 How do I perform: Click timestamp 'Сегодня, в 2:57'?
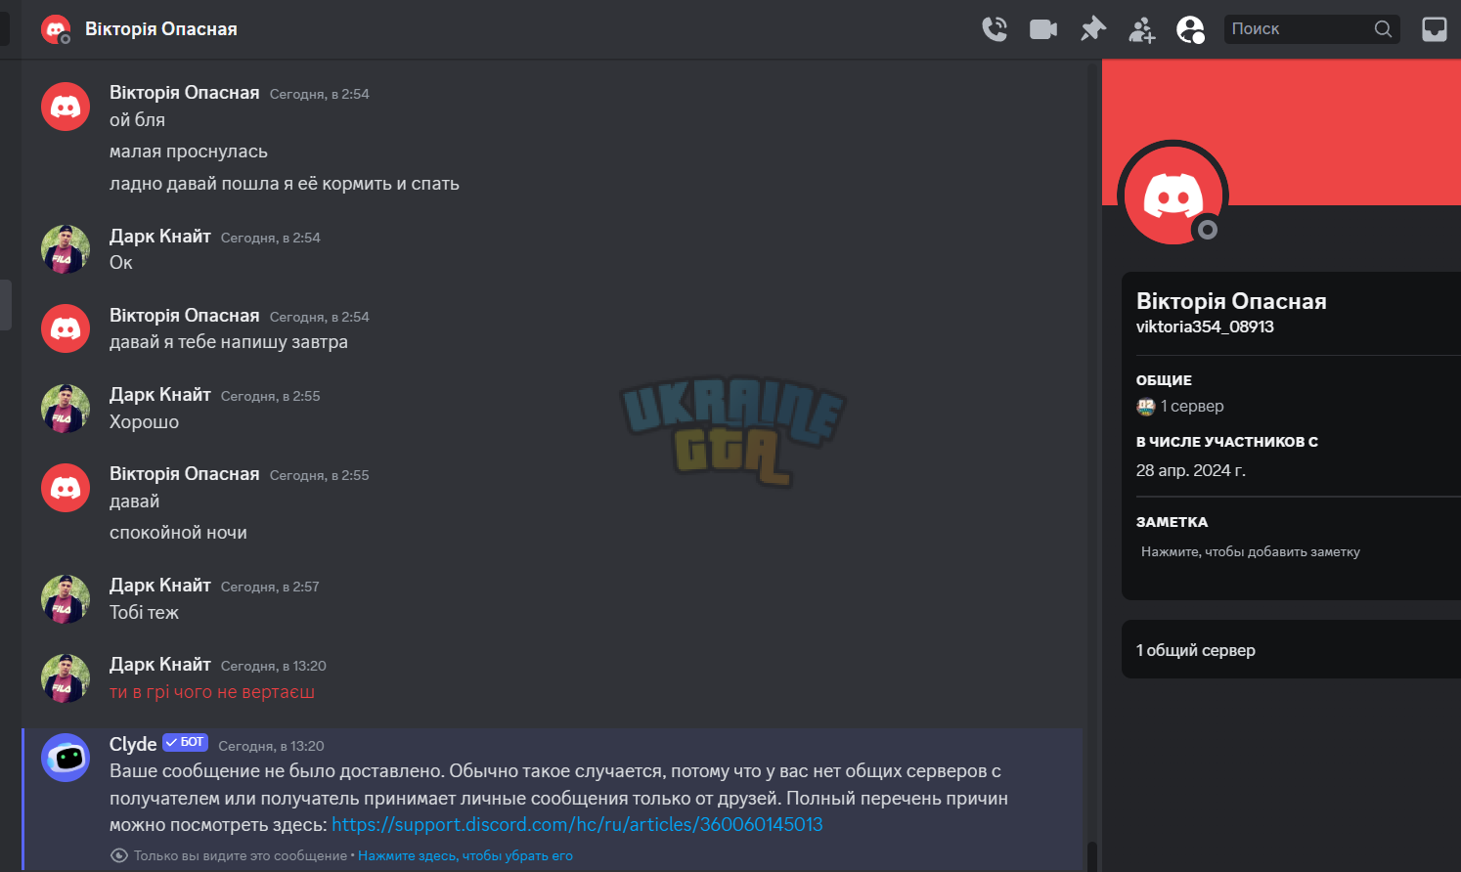pyautogui.click(x=270, y=587)
